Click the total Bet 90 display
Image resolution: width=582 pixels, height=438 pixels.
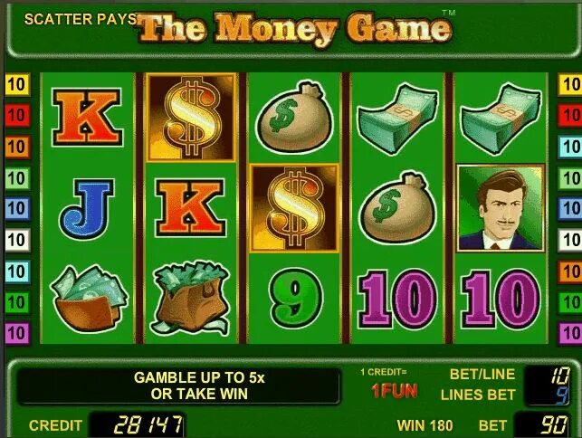coord(544,425)
